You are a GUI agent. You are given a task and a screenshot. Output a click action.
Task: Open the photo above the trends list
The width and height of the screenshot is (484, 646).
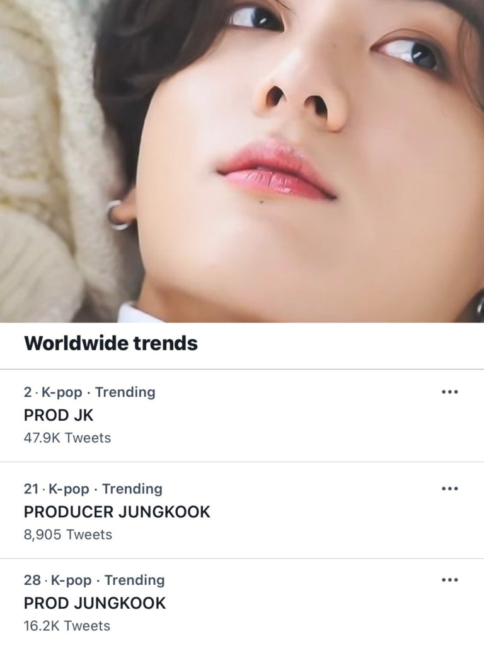[242, 161]
